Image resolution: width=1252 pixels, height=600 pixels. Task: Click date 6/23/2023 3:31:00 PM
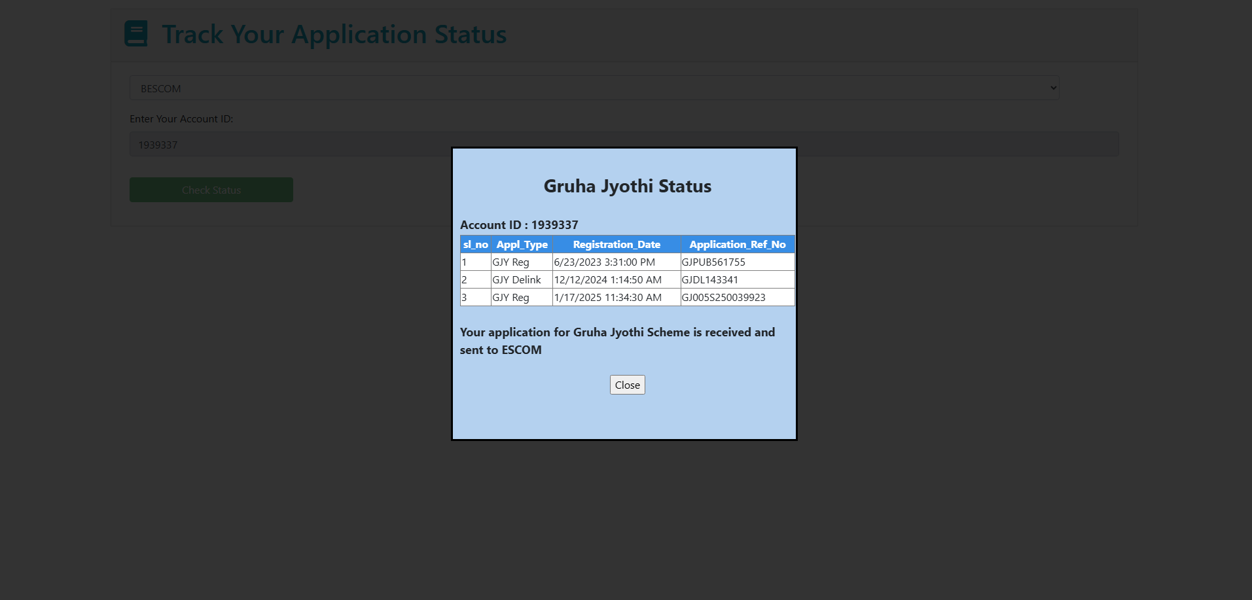tap(605, 262)
